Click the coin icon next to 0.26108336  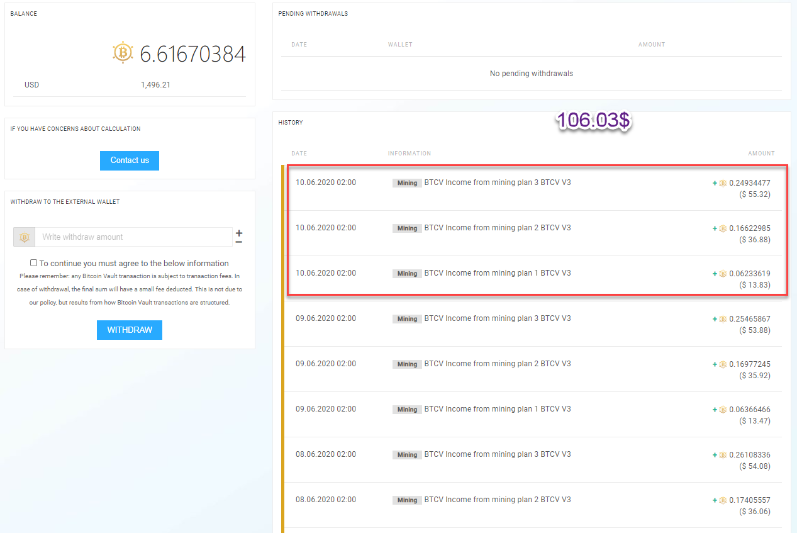pos(723,455)
